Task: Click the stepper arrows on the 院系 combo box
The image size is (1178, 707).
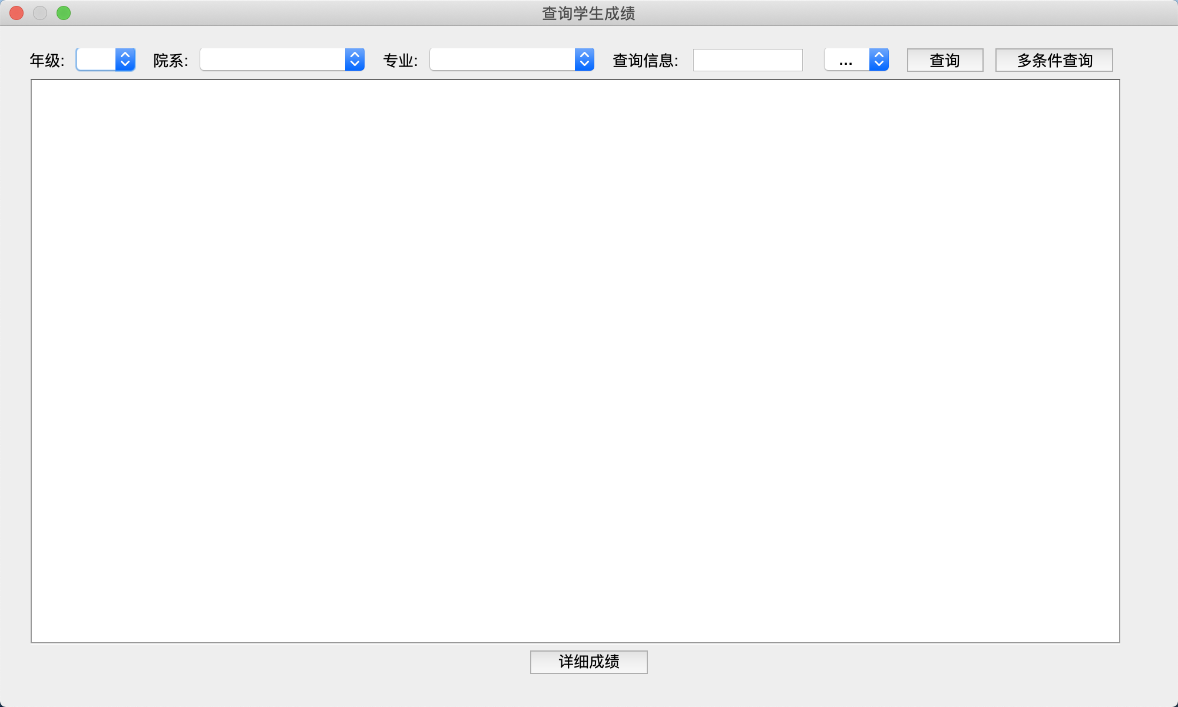Action: coord(354,60)
